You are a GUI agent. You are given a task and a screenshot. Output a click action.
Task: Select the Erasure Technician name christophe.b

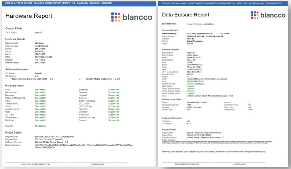pyautogui.click(x=208, y=24)
